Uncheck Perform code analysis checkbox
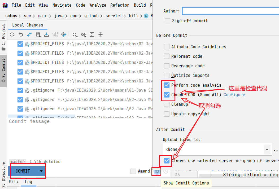Screen dimensions: 279x189 tap(167, 85)
